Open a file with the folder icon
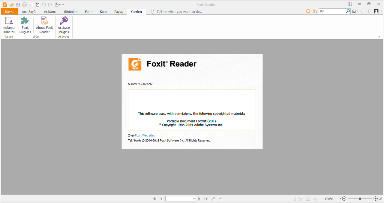The width and height of the screenshot is (384, 203). pyautogui.click(x=11, y=5)
